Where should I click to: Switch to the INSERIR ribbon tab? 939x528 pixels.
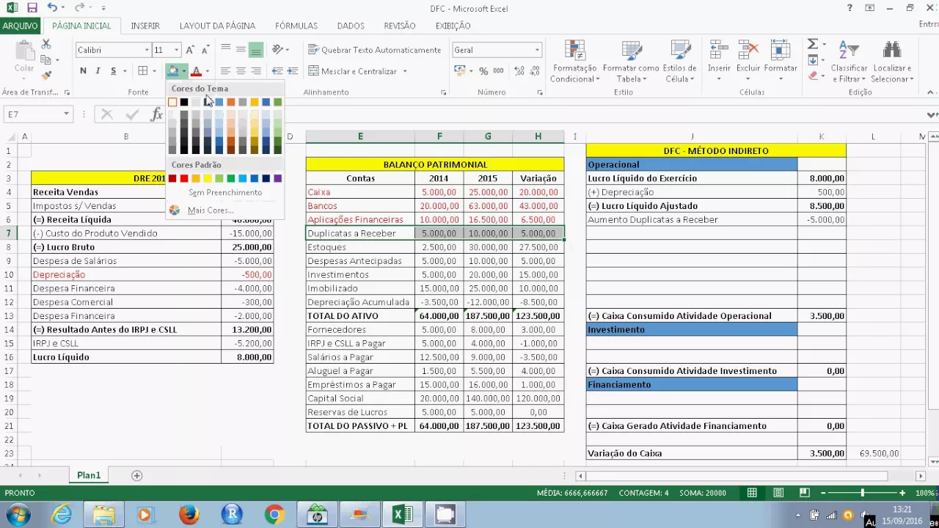pyautogui.click(x=145, y=26)
